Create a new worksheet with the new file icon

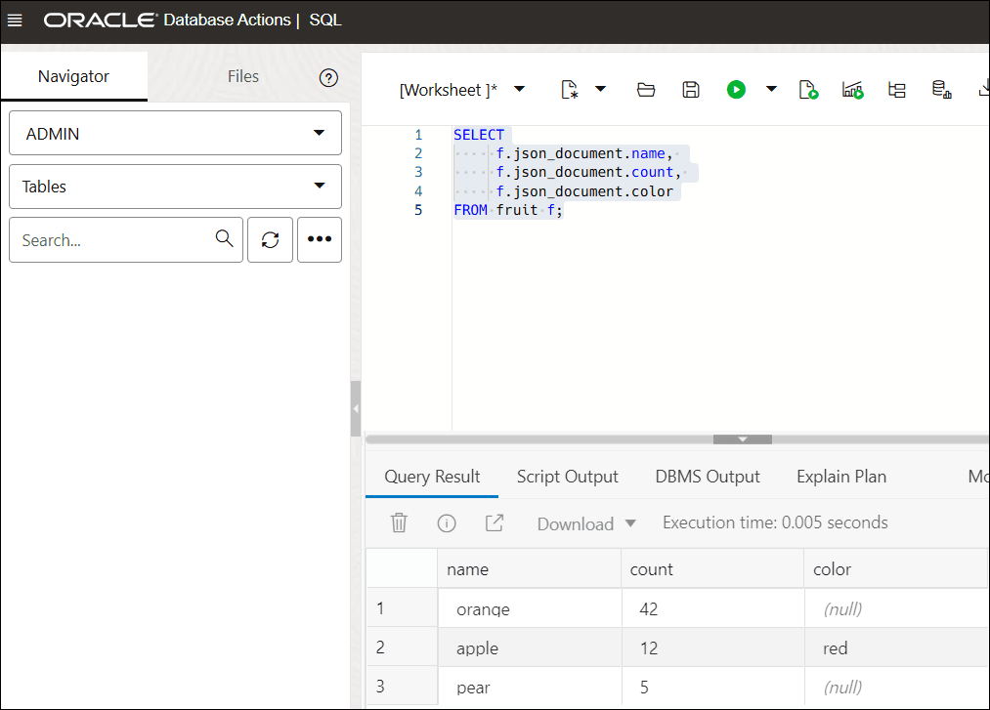(569, 89)
